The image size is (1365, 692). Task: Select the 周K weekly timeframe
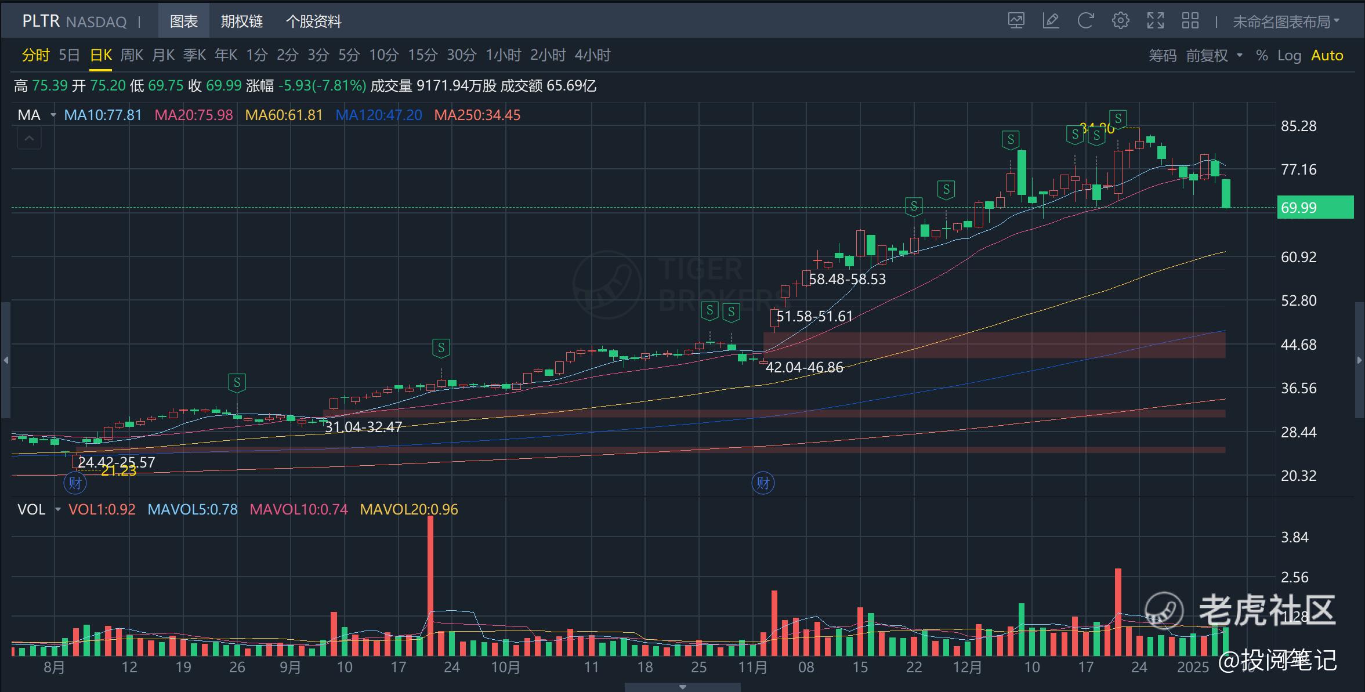tap(132, 55)
